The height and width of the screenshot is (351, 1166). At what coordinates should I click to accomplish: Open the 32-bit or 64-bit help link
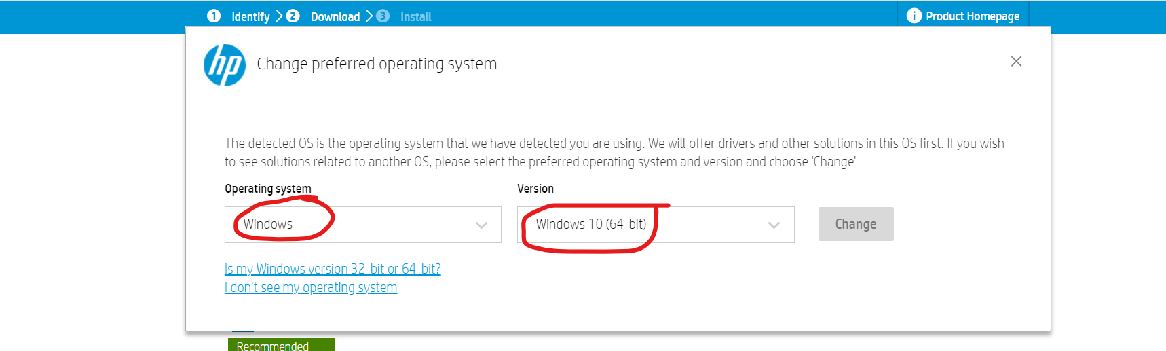pyautogui.click(x=333, y=269)
